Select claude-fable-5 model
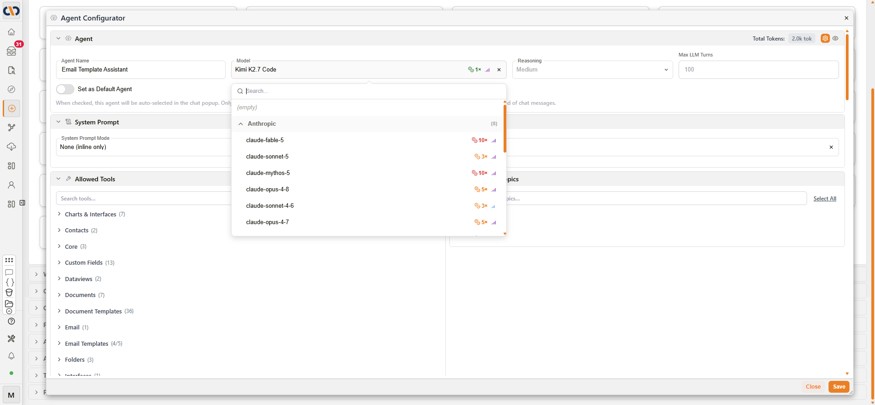Viewport: 875px width, 405px height. tap(367, 140)
